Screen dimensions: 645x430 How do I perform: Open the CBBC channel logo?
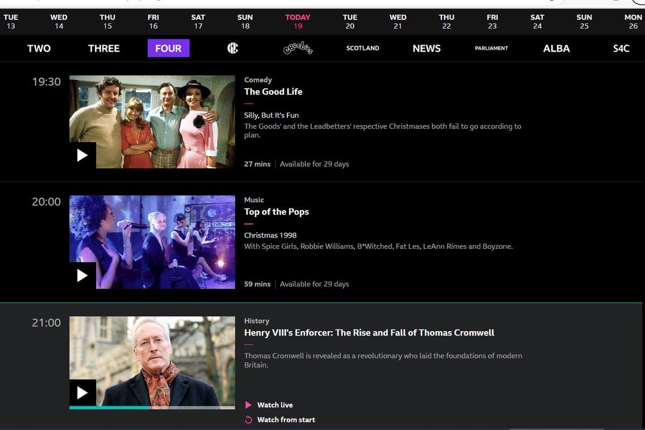(233, 48)
